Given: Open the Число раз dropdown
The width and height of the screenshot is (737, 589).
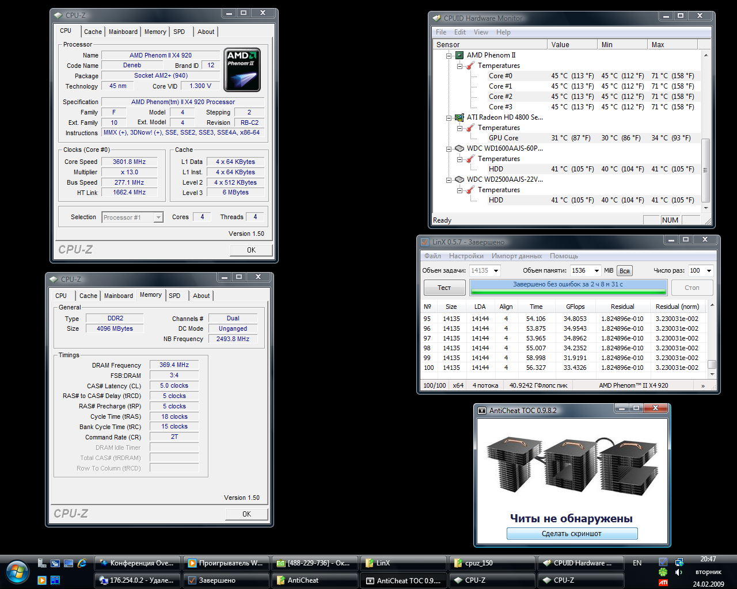Looking at the screenshot, I should pyautogui.click(x=709, y=271).
